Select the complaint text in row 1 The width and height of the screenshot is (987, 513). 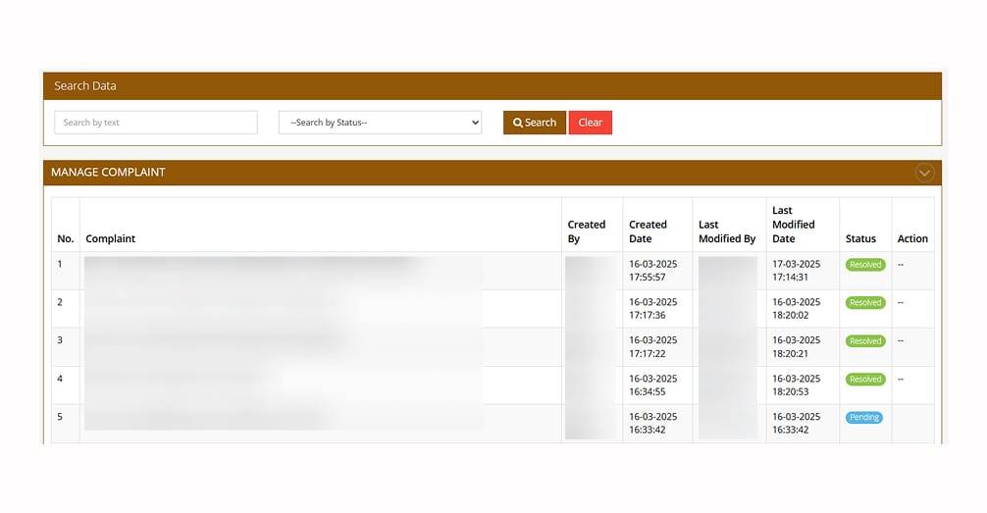coord(255,265)
